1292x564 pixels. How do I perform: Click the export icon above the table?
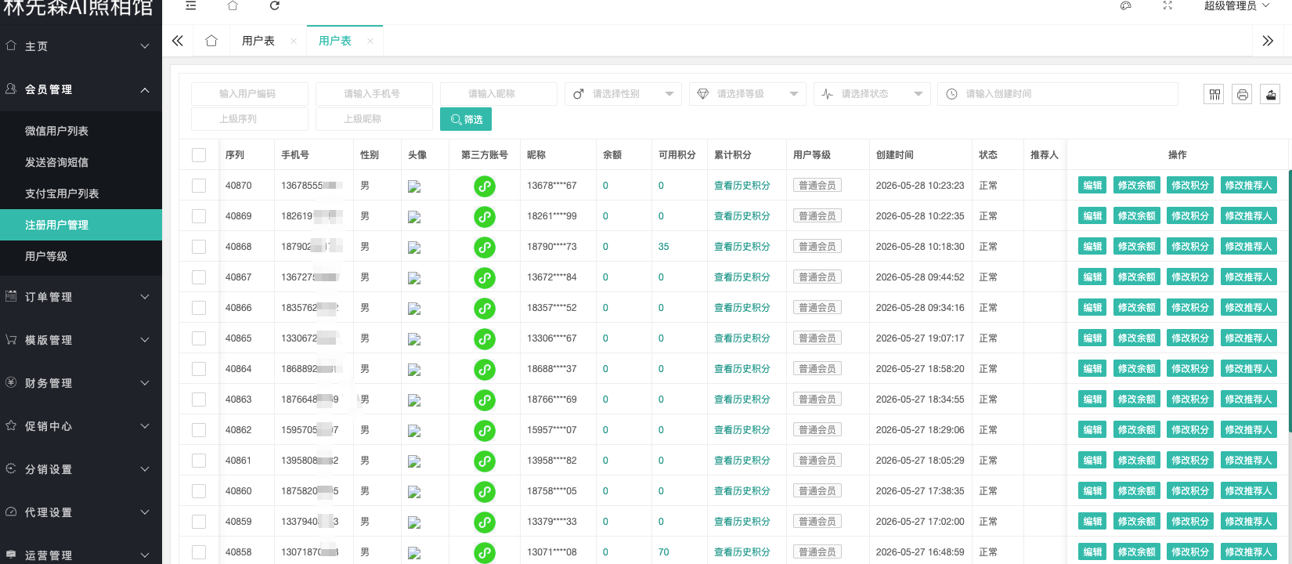[1270, 94]
